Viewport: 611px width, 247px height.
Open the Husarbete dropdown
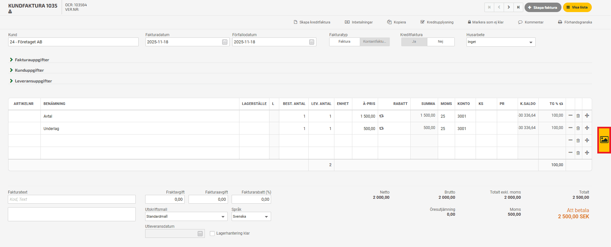point(501,42)
